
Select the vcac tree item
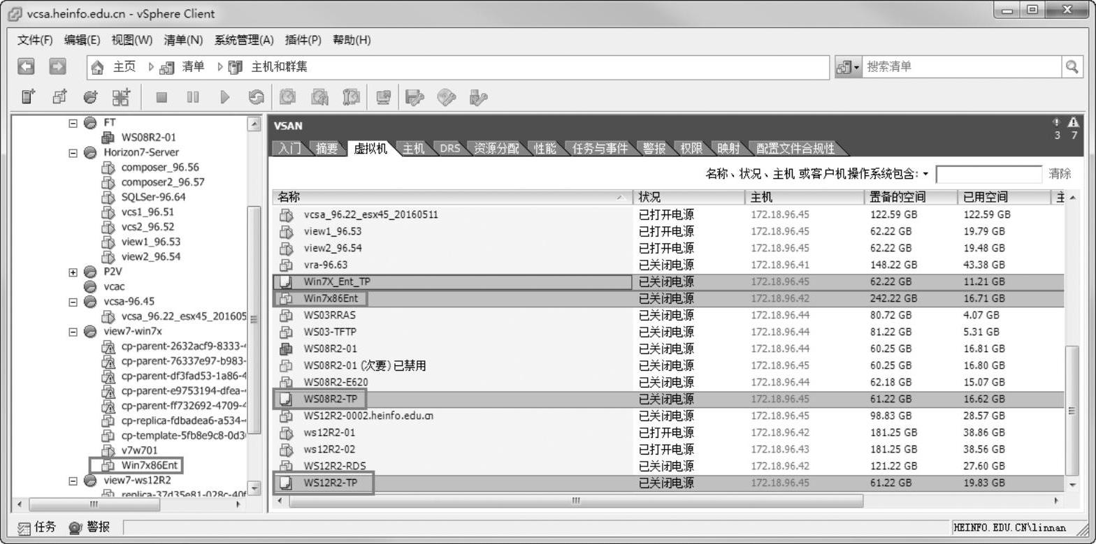click(x=114, y=287)
